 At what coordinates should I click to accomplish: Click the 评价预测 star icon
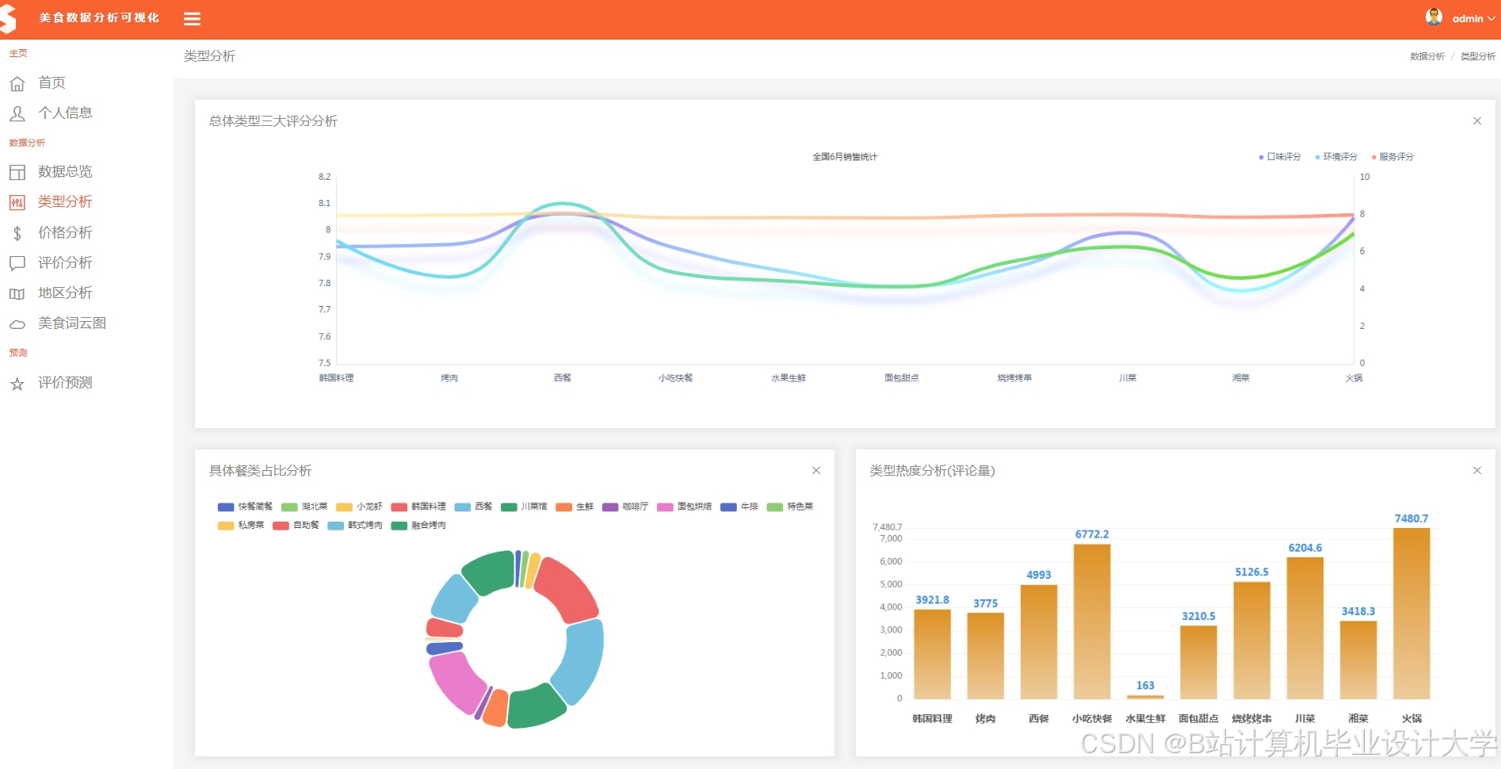pos(17,382)
